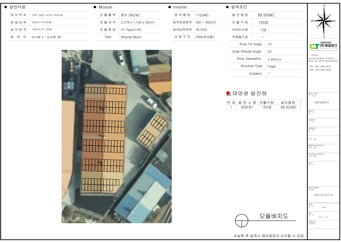Click the black square bullet before Inverter
The height and width of the screenshot is (242, 341).
pyautogui.click(x=170, y=7)
